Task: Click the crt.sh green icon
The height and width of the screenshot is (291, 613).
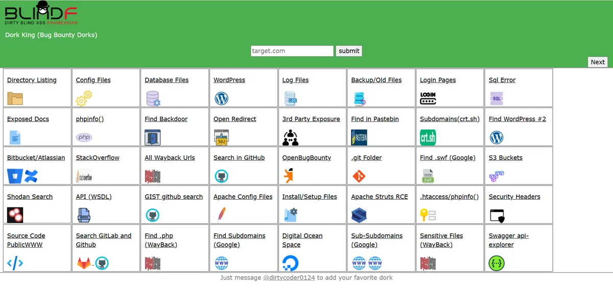Action: click(x=428, y=138)
